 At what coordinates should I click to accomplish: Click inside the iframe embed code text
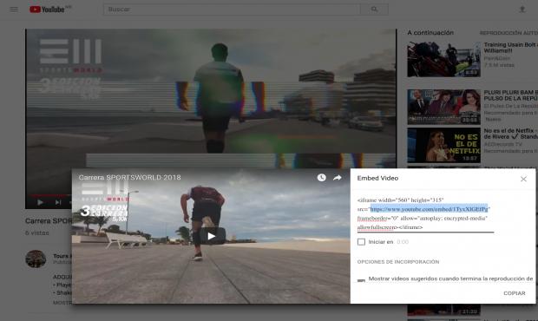coord(425,213)
